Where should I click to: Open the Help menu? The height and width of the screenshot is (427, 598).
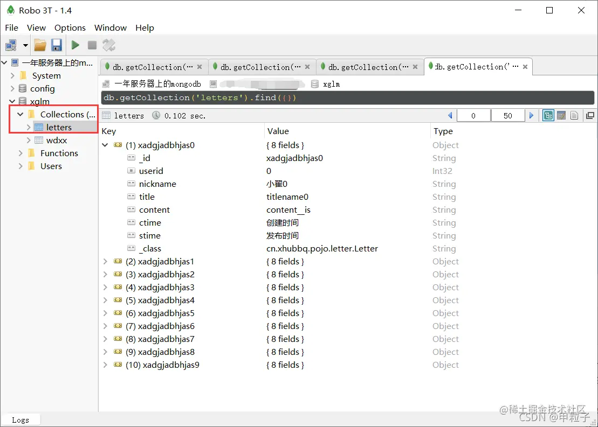pos(145,28)
